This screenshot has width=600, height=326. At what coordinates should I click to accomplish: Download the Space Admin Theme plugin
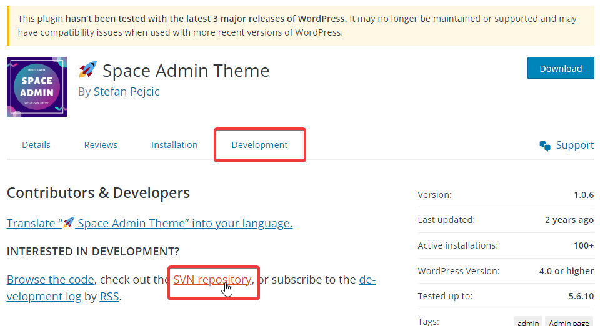tap(561, 69)
